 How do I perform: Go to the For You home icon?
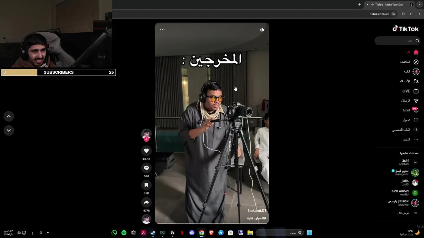[x=416, y=52]
